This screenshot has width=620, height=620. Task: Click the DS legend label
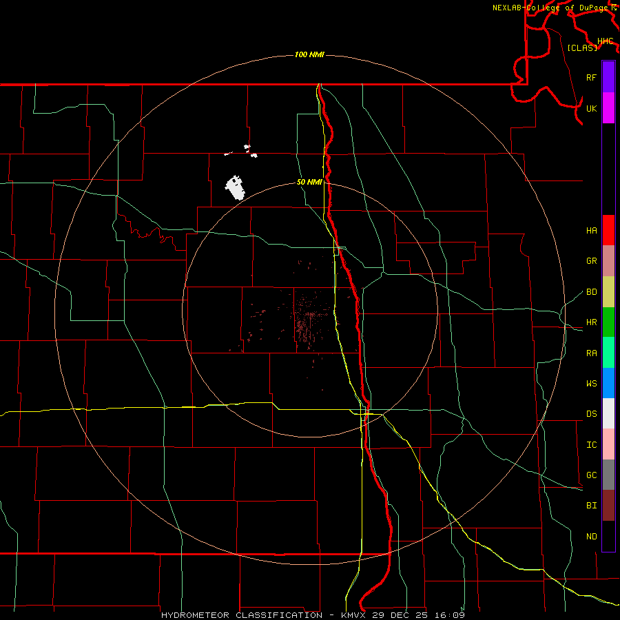coord(591,414)
